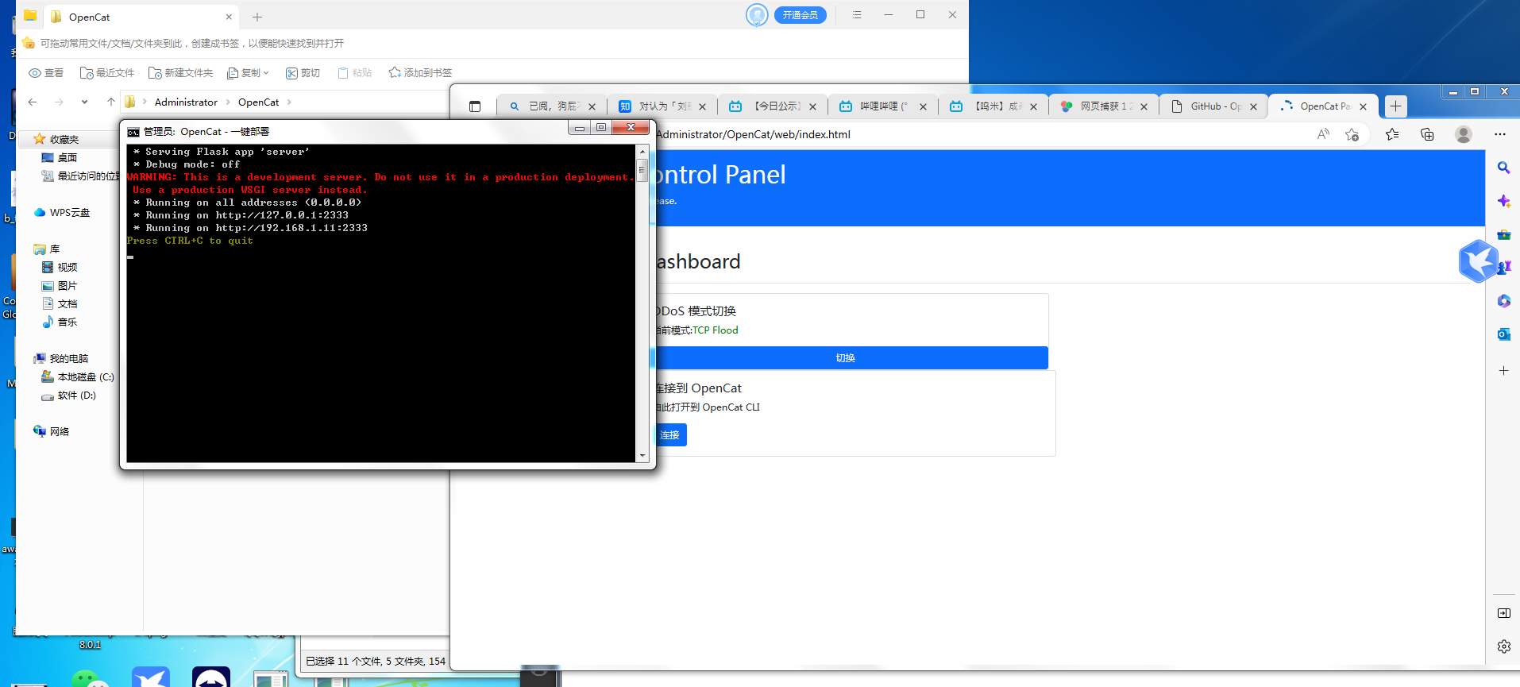Click the 查看 view toolbar item
This screenshot has width=1520, height=687.
pos(46,73)
